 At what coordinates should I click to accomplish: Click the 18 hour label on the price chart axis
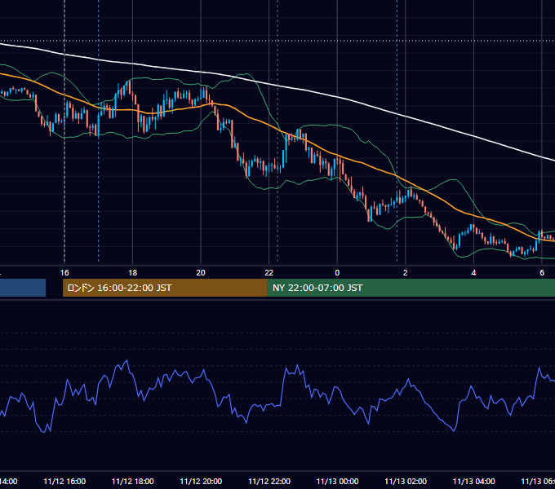(133, 273)
